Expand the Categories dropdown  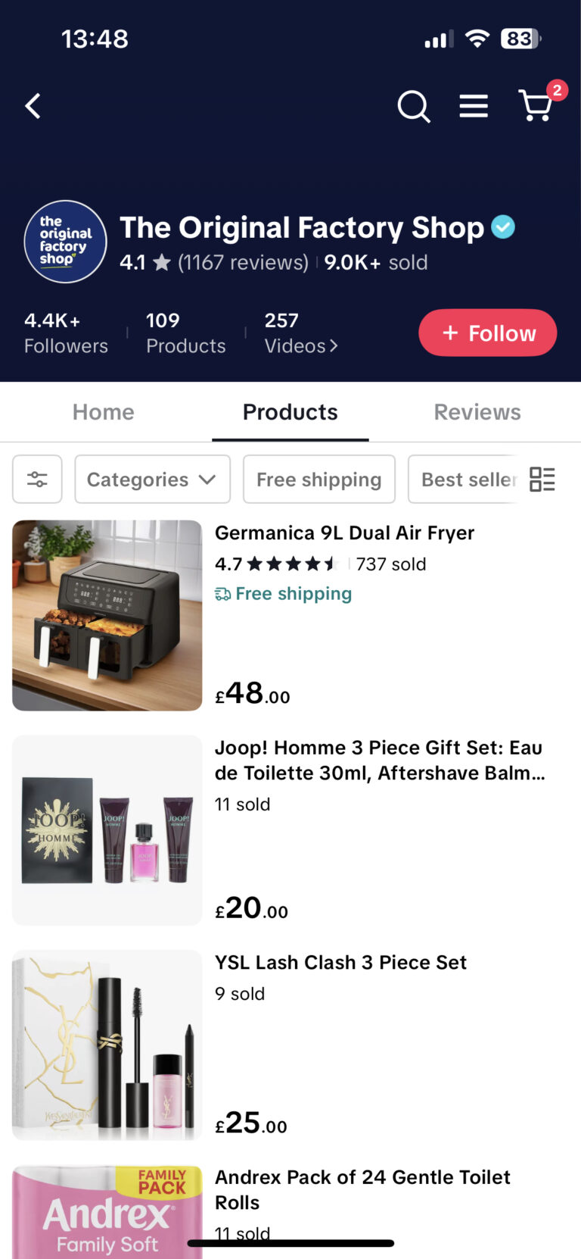click(x=152, y=480)
